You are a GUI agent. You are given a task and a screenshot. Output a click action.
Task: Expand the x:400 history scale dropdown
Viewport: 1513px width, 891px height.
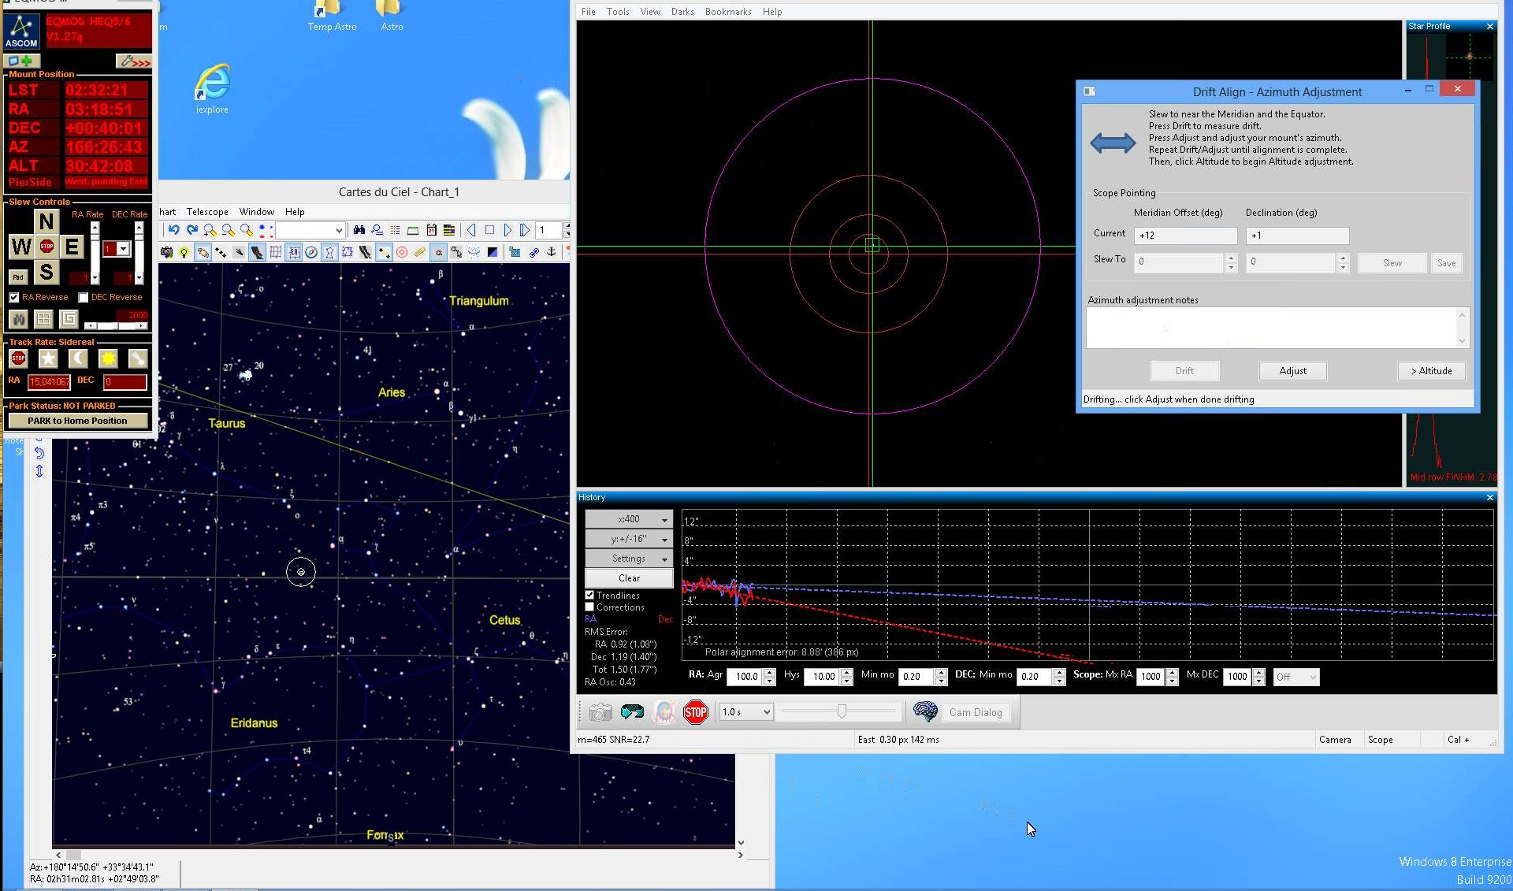pyautogui.click(x=664, y=518)
